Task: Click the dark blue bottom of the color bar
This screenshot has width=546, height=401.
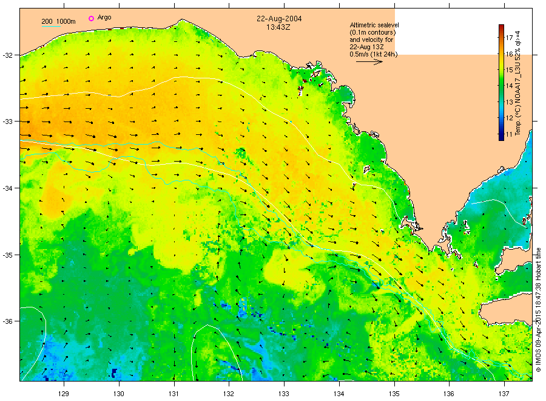Action: [501, 137]
